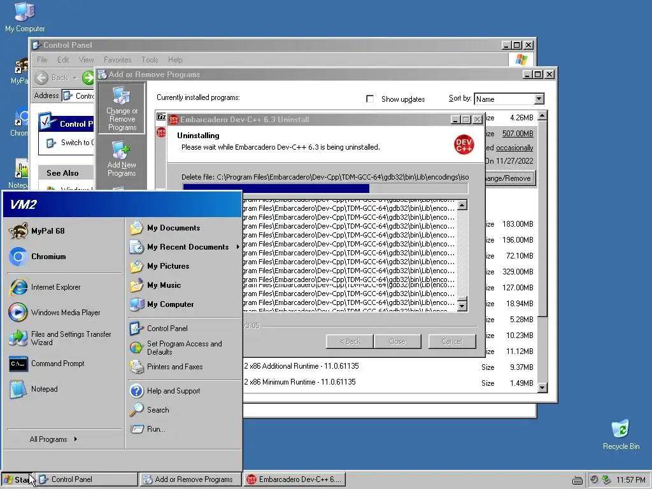The width and height of the screenshot is (652, 489).
Task: Click the occasionally usage link
Action: point(514,148)
